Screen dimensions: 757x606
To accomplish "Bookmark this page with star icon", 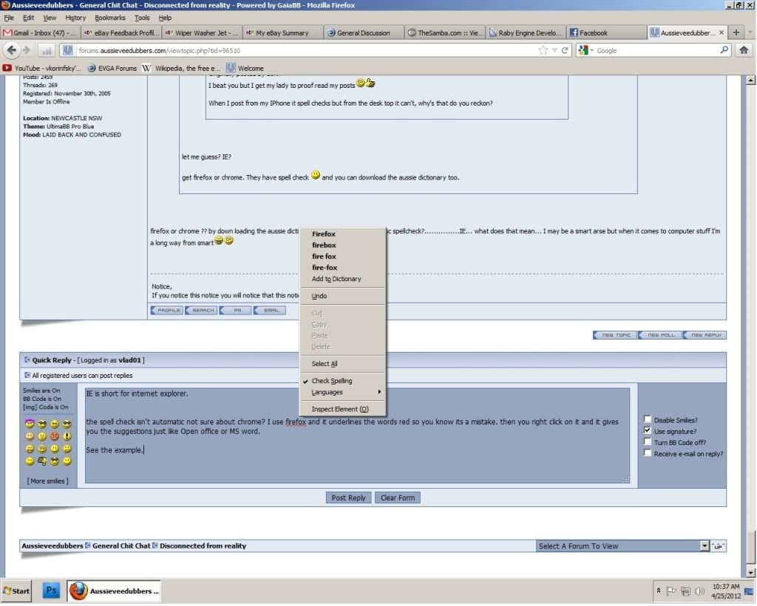I will click(x=544, y=50).
